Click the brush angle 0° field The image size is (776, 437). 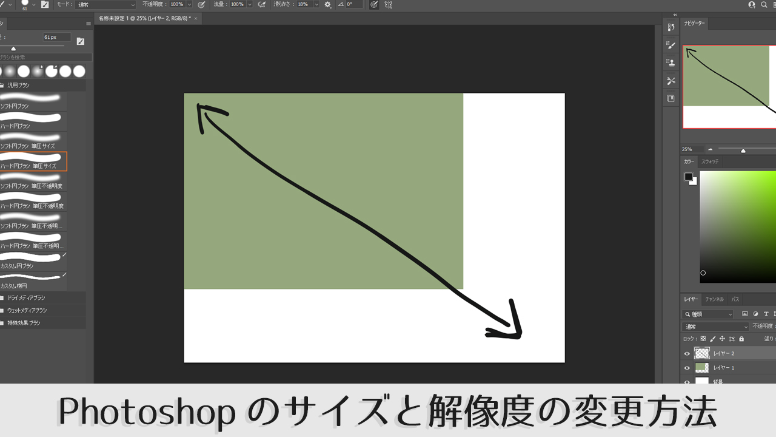355,4
